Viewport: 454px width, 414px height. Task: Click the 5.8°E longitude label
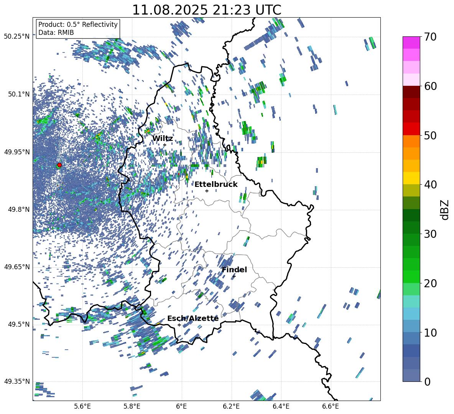point(132,406)
